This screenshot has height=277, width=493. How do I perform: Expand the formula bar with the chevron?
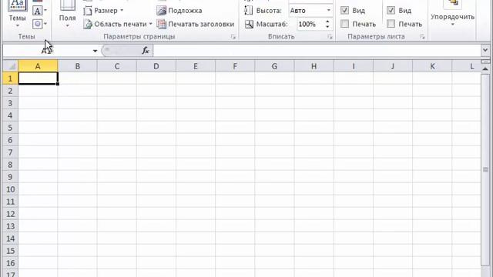pyautogui.click(x=485, y=50)
